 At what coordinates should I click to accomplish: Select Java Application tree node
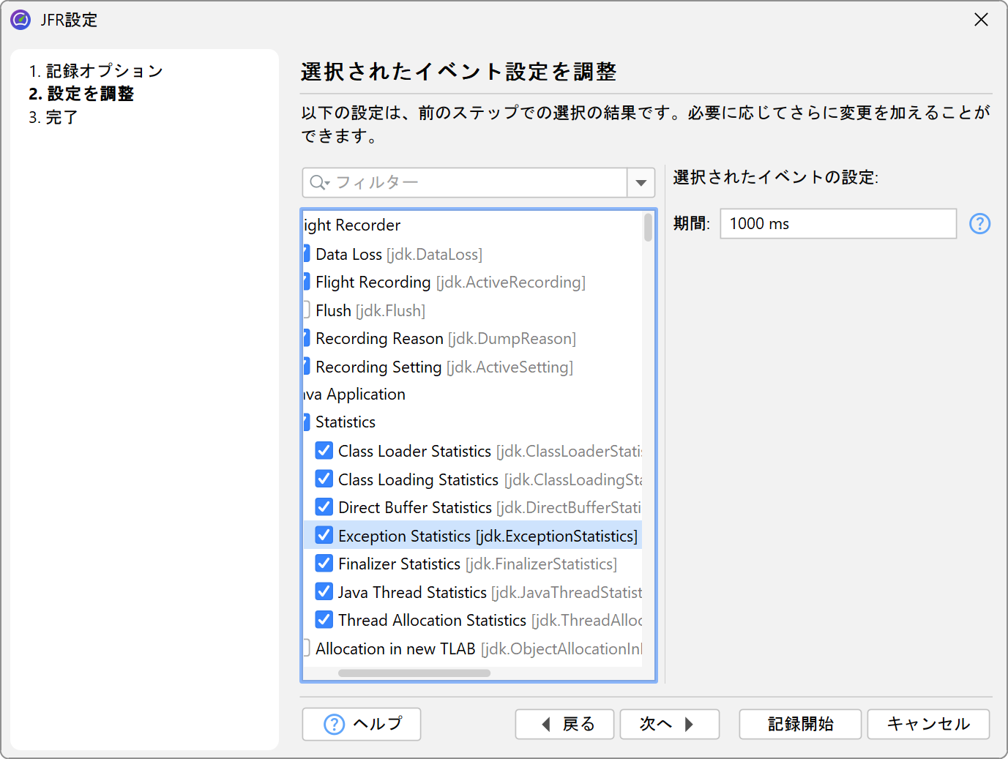coord(355,395)
